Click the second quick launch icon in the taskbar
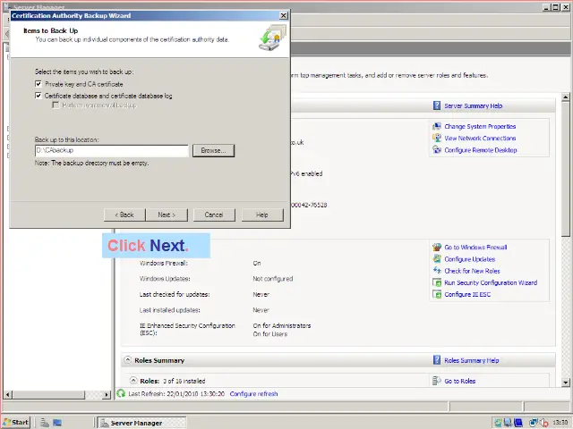This screenshot has height=429, width=573. 57,423
